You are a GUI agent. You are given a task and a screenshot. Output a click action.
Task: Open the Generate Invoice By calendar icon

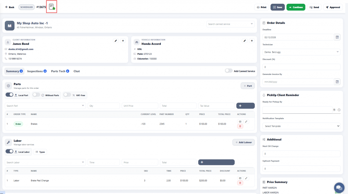(x=337, y=82)
